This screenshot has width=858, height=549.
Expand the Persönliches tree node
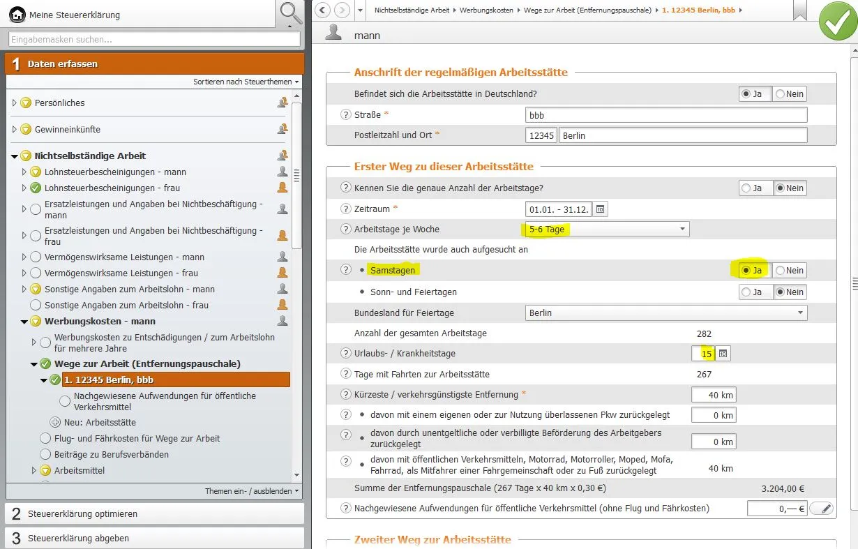tap(14, 103)
